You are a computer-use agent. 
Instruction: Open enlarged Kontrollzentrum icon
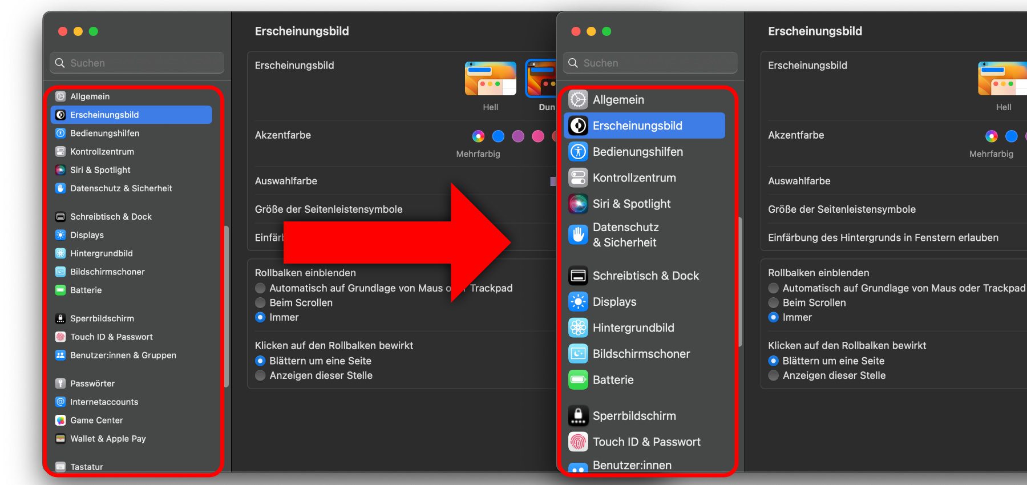coord(578,178)
